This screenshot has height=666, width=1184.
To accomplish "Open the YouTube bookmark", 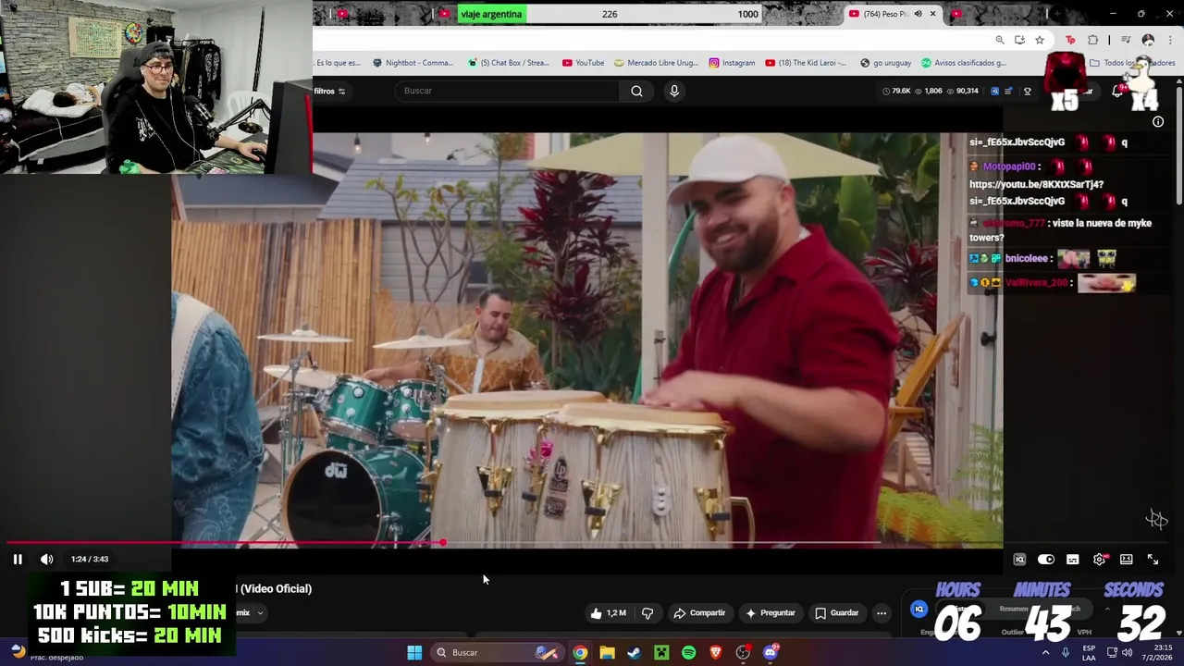I will click(x=583, y=63).
